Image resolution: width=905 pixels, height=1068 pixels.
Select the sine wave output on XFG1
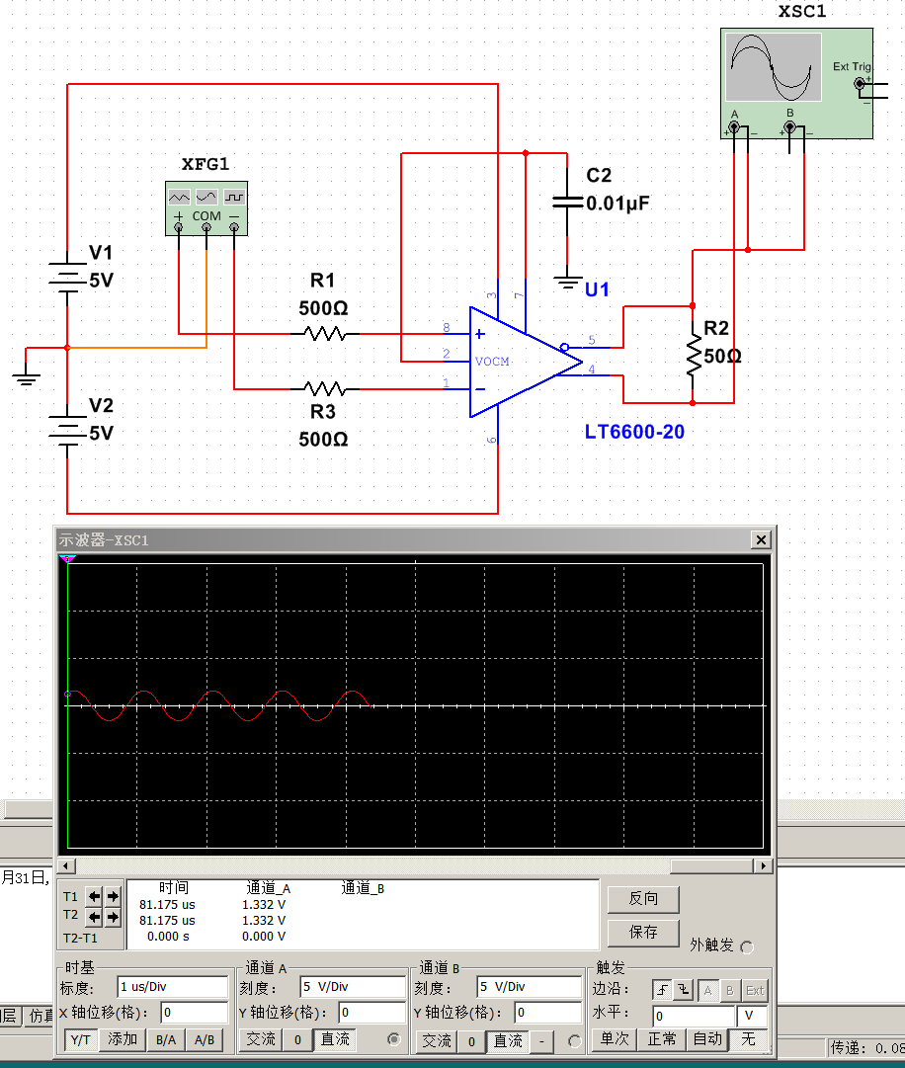pos(206,197)
